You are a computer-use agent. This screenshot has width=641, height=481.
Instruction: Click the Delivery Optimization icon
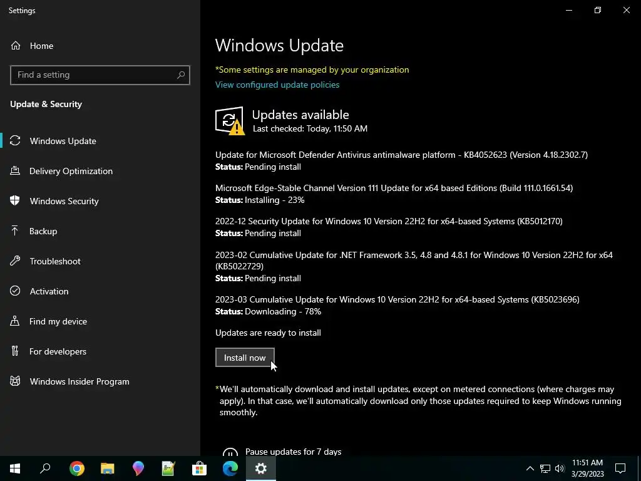click(x=15, y=170)
